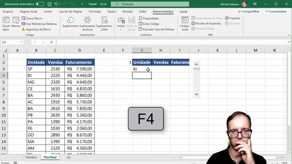Open the XML Código-fonte pane
Image resolution: width=292 pixels, height=164 pixels.
click(185, 24)
